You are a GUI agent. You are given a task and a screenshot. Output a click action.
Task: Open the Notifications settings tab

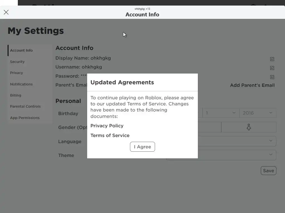(30, 84)
